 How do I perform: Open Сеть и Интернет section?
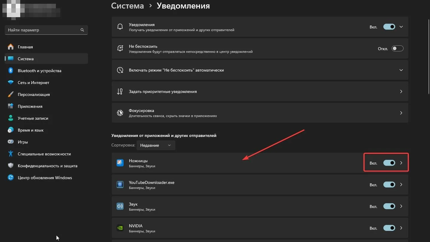click(46, 82)
